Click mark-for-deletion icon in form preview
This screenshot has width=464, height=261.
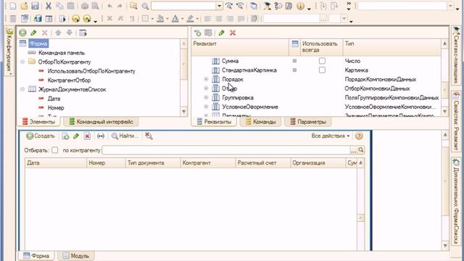tap(87, 136)
